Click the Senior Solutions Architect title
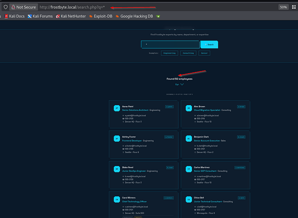298x218 pixels. click(135, 110)
